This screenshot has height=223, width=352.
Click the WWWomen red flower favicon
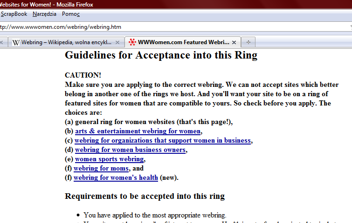click(132, 42)
